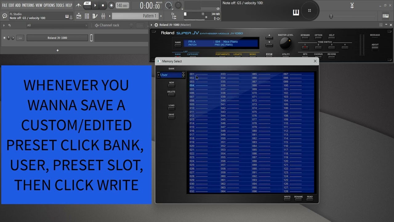Select user preset slot 001
This screenshot has height=222, width=394.
(204, 74)
